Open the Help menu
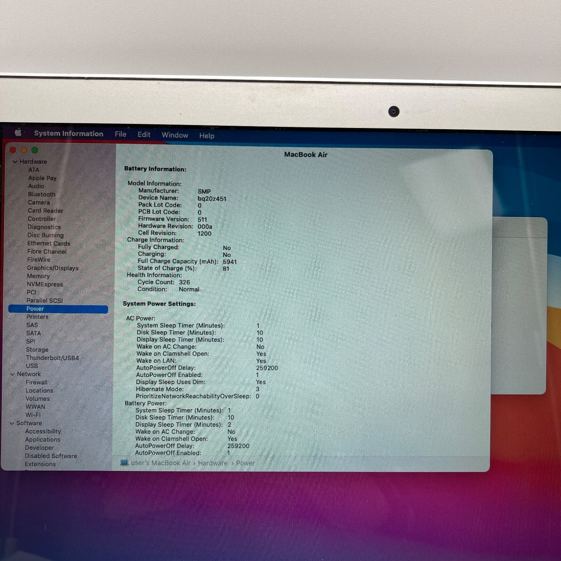The image size is (561, 561). tap(207, 136)
